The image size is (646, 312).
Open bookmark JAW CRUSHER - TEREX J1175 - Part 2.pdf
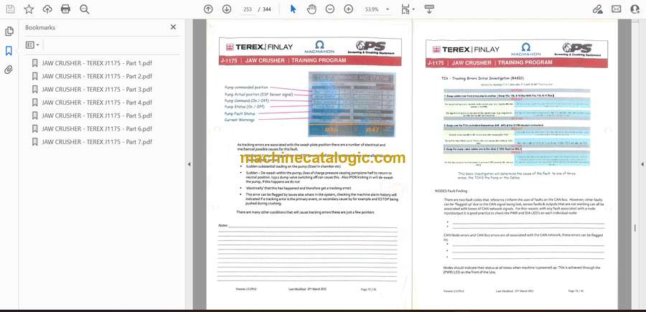point(97,77)
